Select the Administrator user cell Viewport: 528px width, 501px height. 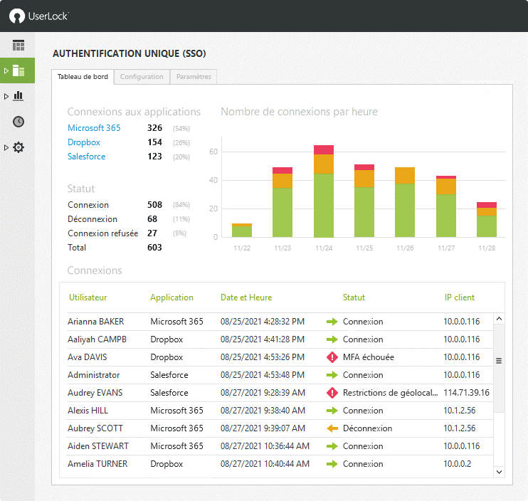94,375
